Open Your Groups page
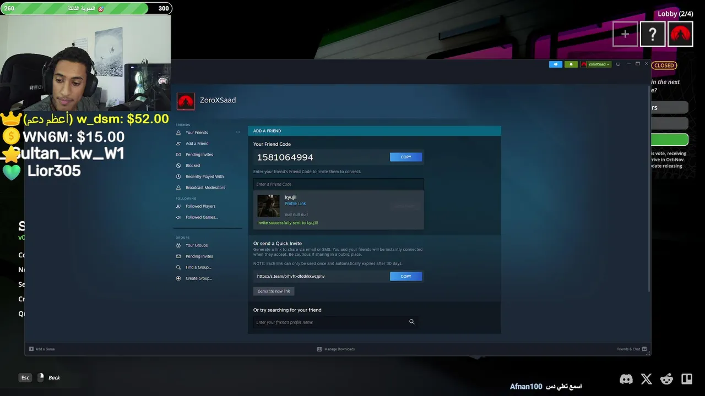The width and height of the screenshot is (705, 396). [x=197, y=245]
